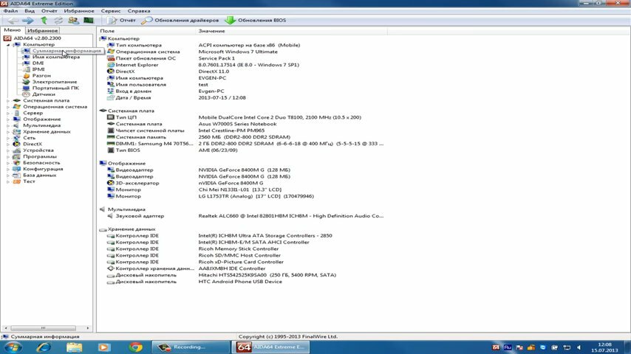Expand the Операционная система tree node

pyautogui.click(x=8, y=107)
